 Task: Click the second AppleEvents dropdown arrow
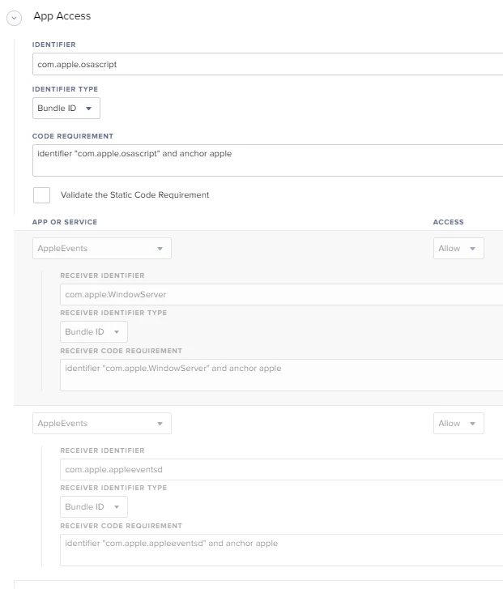click(x=160, y=424)
